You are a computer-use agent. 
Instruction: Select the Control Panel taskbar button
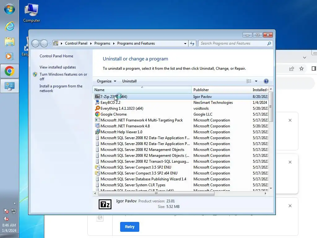(x=10, y=86)
